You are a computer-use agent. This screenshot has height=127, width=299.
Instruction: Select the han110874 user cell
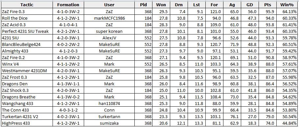(109, 104)
